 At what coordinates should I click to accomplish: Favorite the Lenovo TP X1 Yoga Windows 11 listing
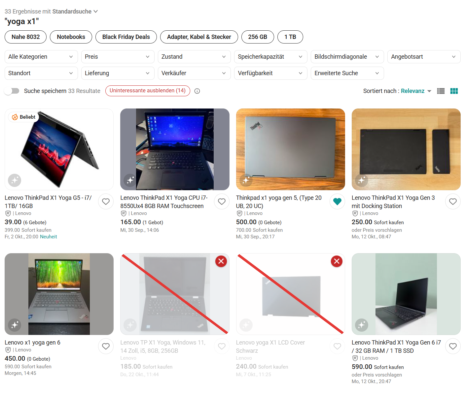[x=222, y=346]
